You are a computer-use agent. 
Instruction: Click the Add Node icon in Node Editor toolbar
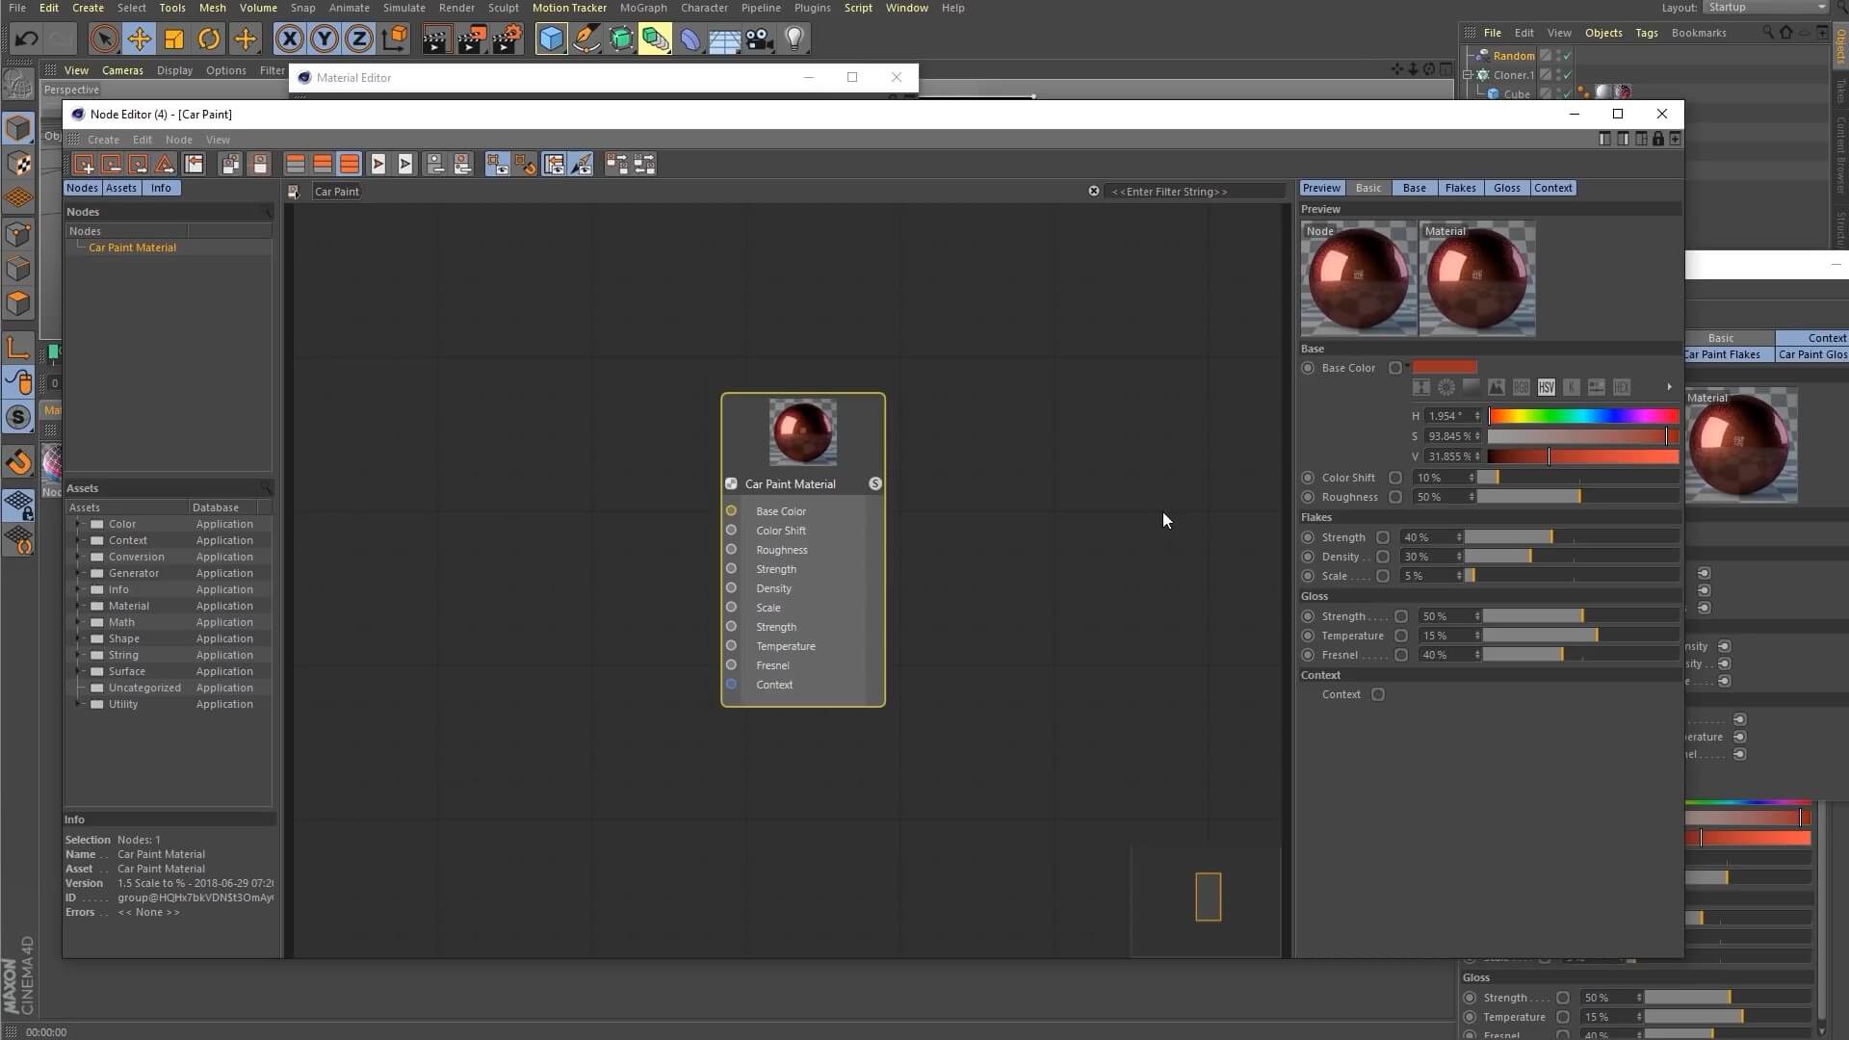(84, 165)
